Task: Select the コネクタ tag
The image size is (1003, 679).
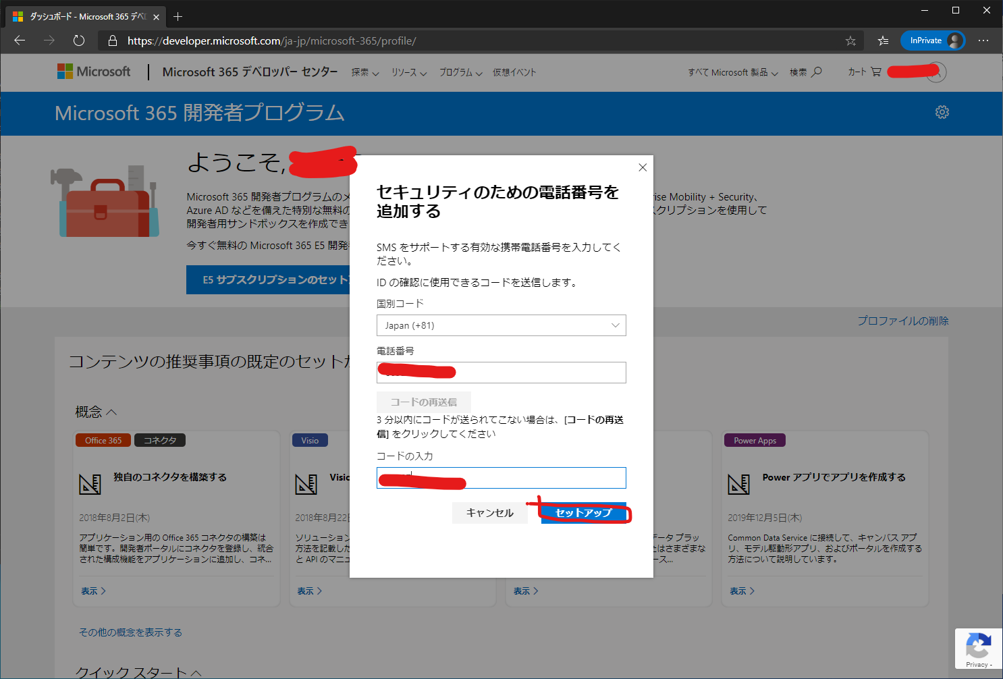Action: [160, 440]
